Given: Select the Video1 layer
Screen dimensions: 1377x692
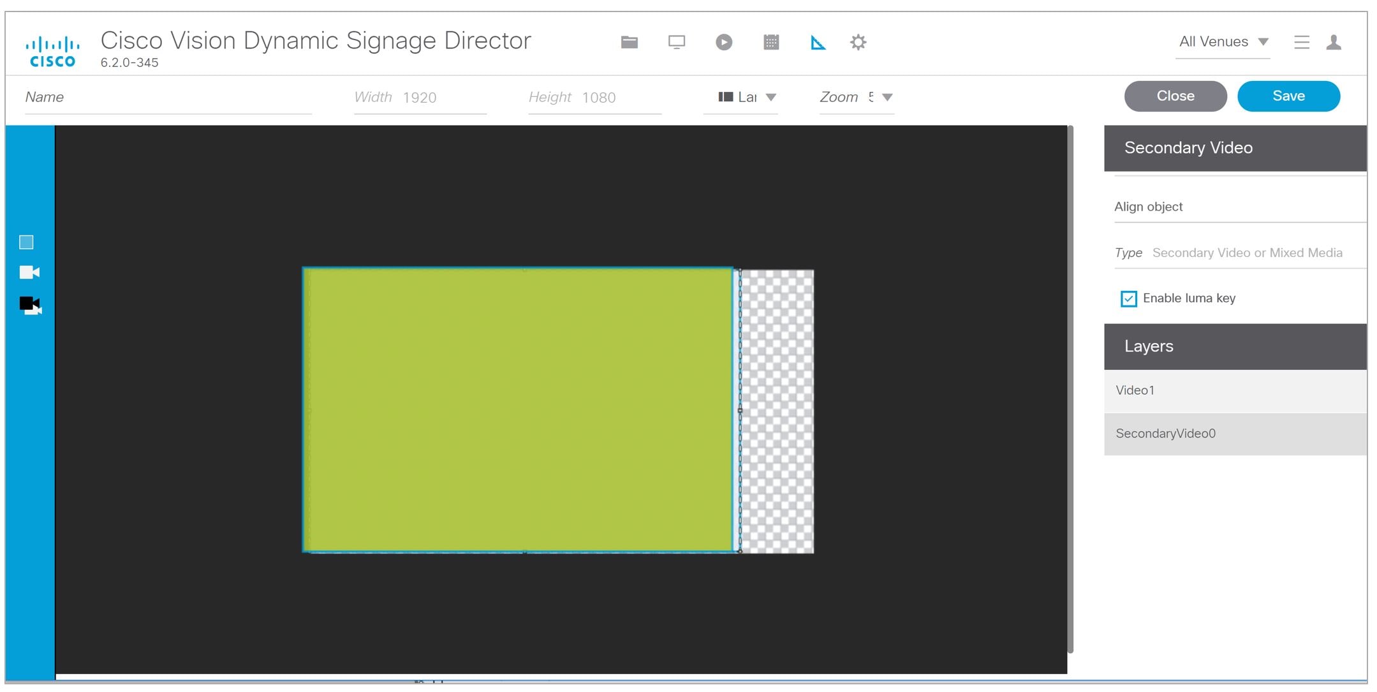Looking at the screenshot, I should (1235, 390).
